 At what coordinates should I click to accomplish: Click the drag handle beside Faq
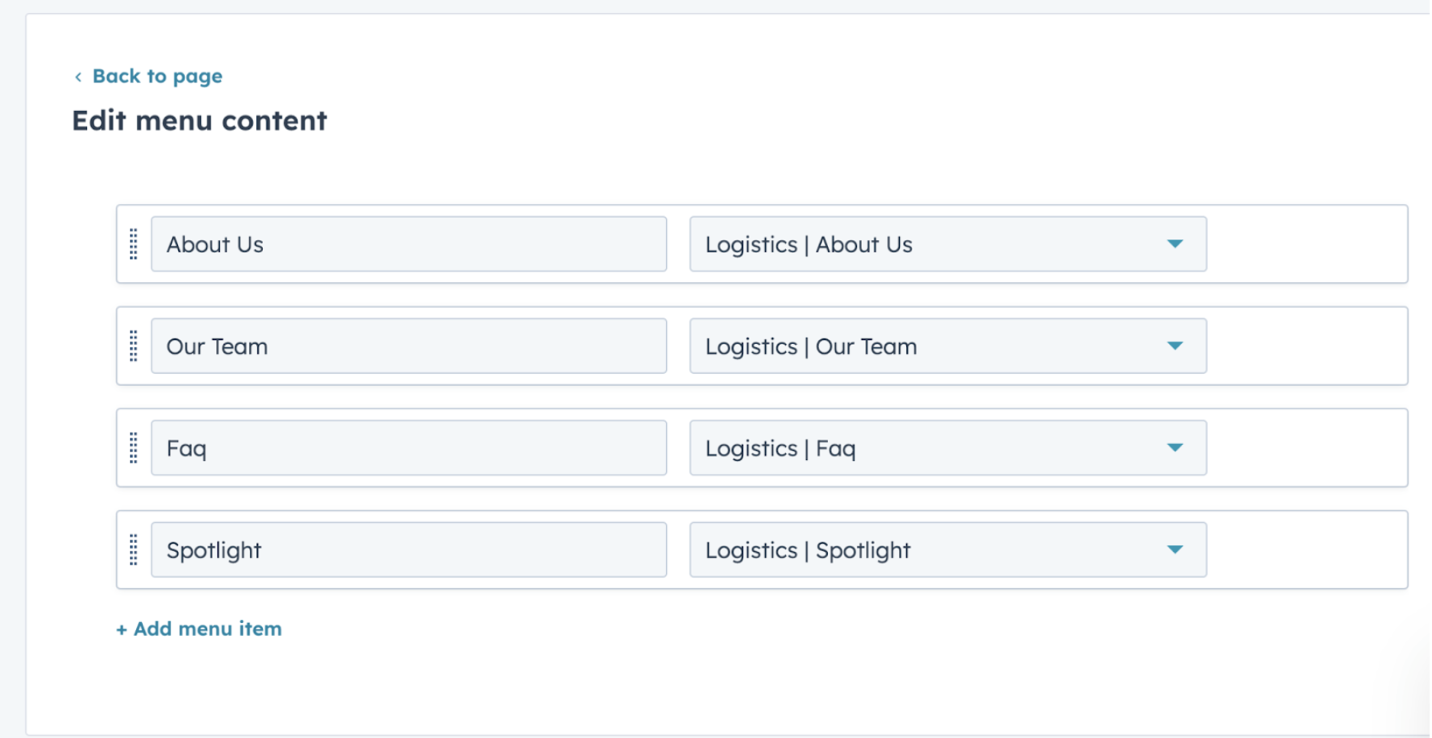click(x=134, y=448)
